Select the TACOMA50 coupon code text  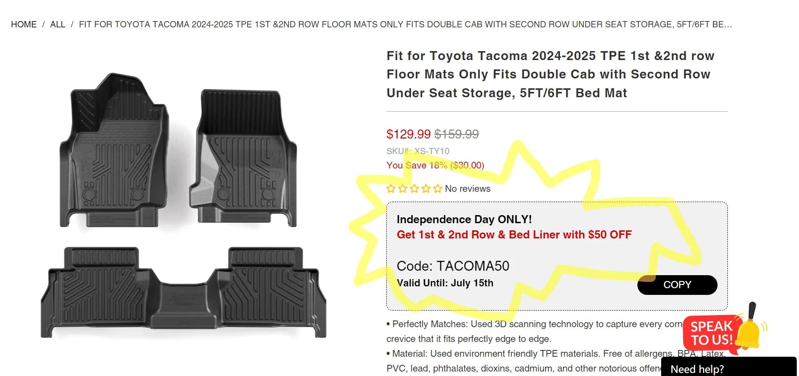tap(453, 266)
